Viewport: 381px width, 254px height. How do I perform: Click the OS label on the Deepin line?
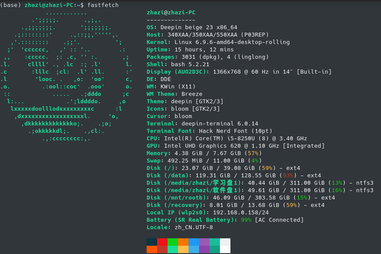[151, 27]
